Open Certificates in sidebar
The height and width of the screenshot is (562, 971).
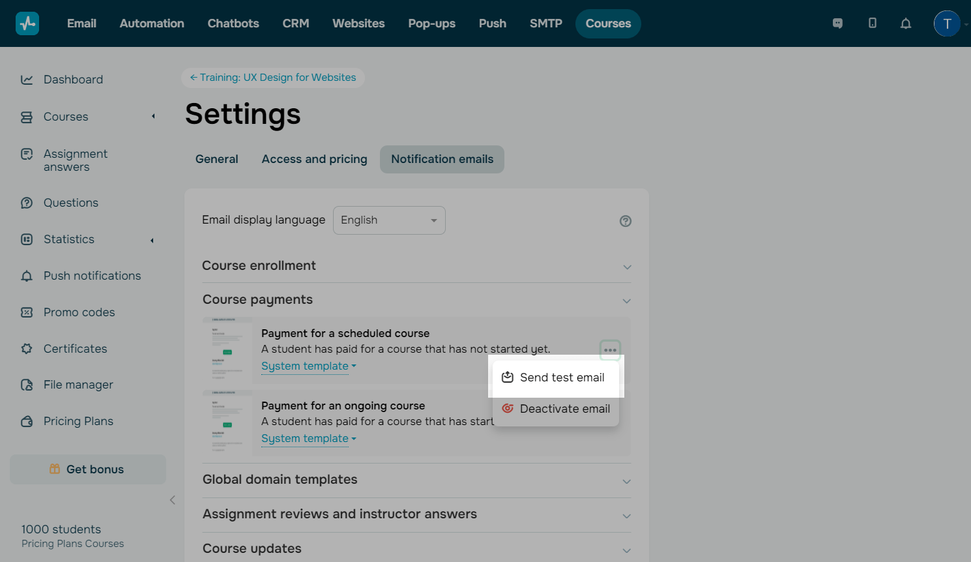[x=75, y=349]
